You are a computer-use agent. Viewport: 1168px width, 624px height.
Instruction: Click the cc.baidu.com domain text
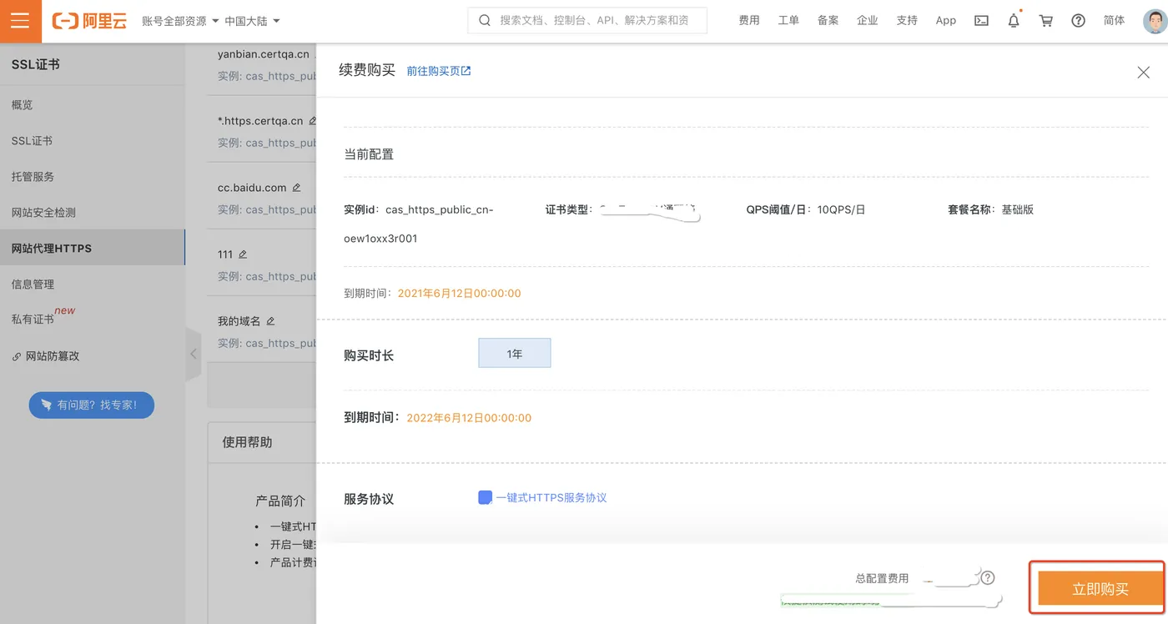click(x=252, y=188)
